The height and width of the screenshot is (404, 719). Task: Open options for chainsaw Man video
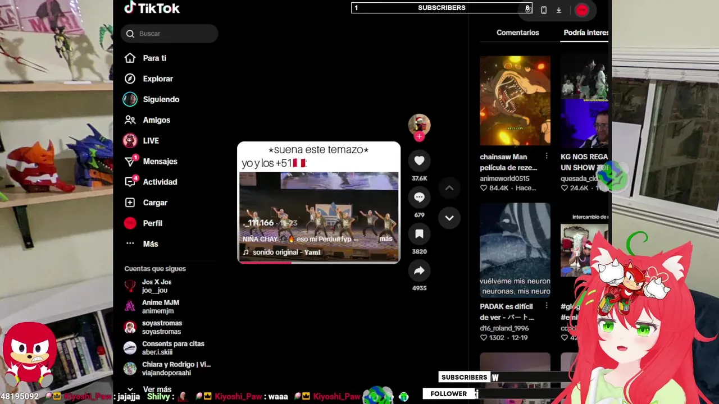coord(547,156)
